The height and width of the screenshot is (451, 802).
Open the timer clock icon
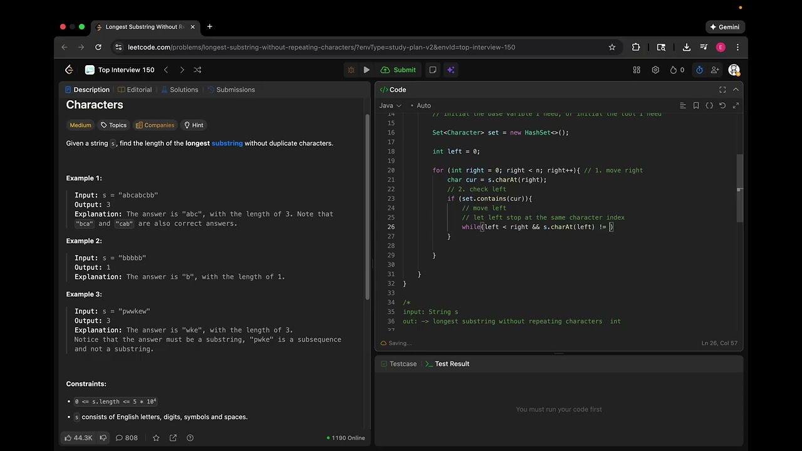[x=699, y=70]
